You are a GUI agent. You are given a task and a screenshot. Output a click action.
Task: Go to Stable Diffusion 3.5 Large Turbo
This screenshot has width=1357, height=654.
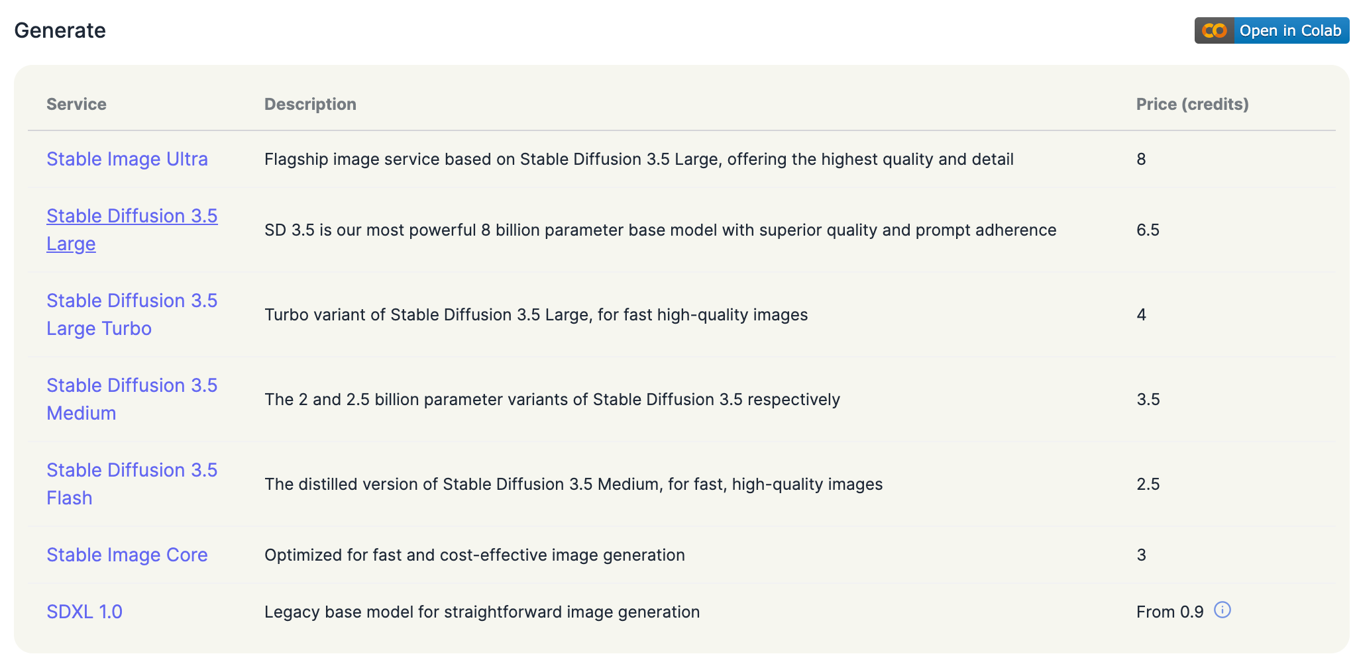tap(132, 314)
